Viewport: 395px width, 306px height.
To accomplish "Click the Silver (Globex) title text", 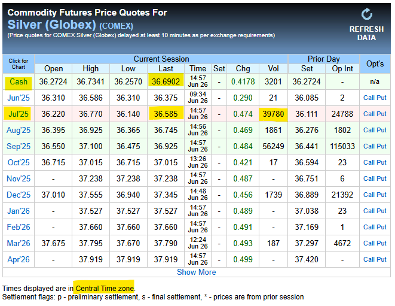I will pos(51,25).
